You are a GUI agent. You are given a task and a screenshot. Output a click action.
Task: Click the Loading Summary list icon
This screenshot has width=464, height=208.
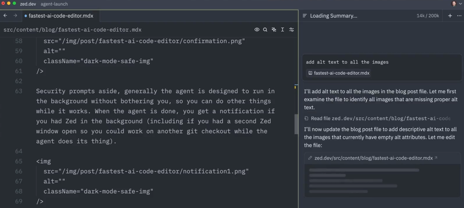tap(305, 16)
